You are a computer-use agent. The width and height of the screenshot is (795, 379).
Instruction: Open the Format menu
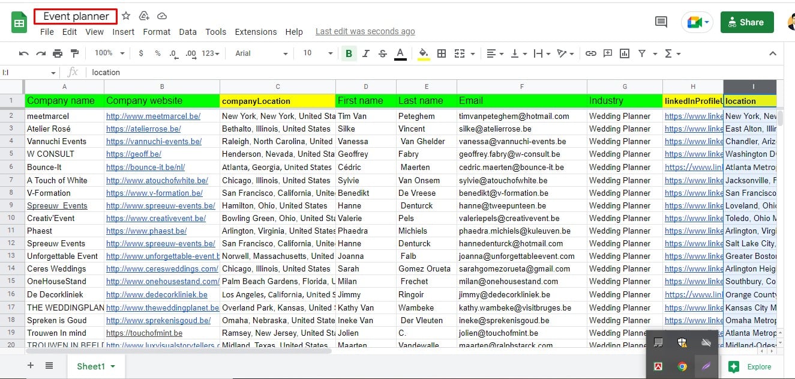[x=157, y=32]
